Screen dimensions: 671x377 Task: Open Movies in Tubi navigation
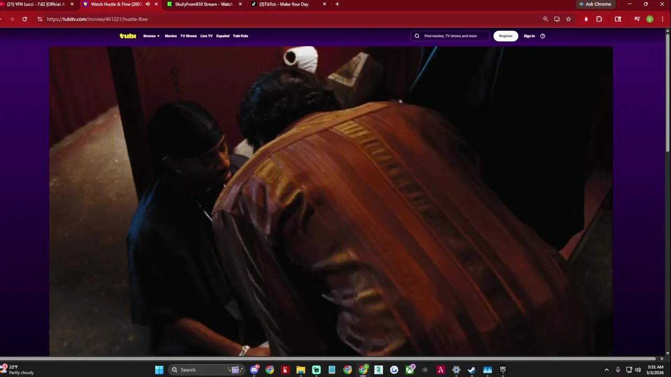point(171,36)
